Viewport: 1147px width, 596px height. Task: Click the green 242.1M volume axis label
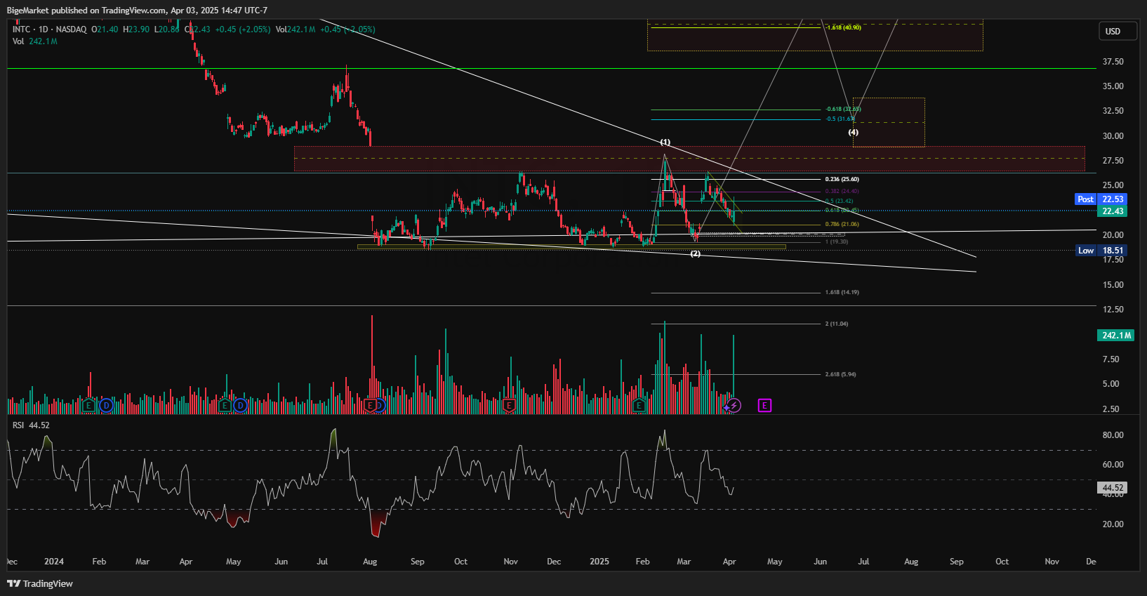click(x=1115, y=336)
